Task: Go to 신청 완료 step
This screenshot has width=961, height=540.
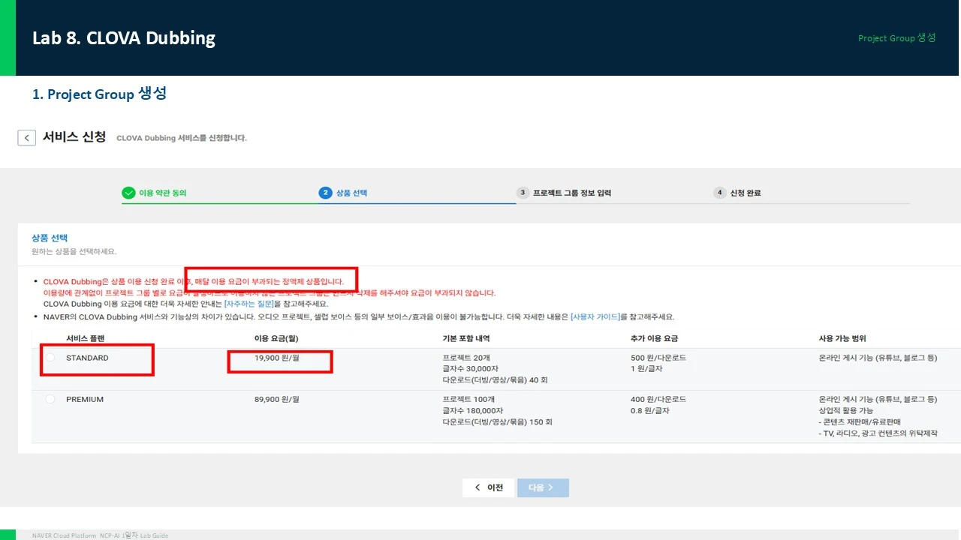Action: pyautogui.click(x=746, y=193)
